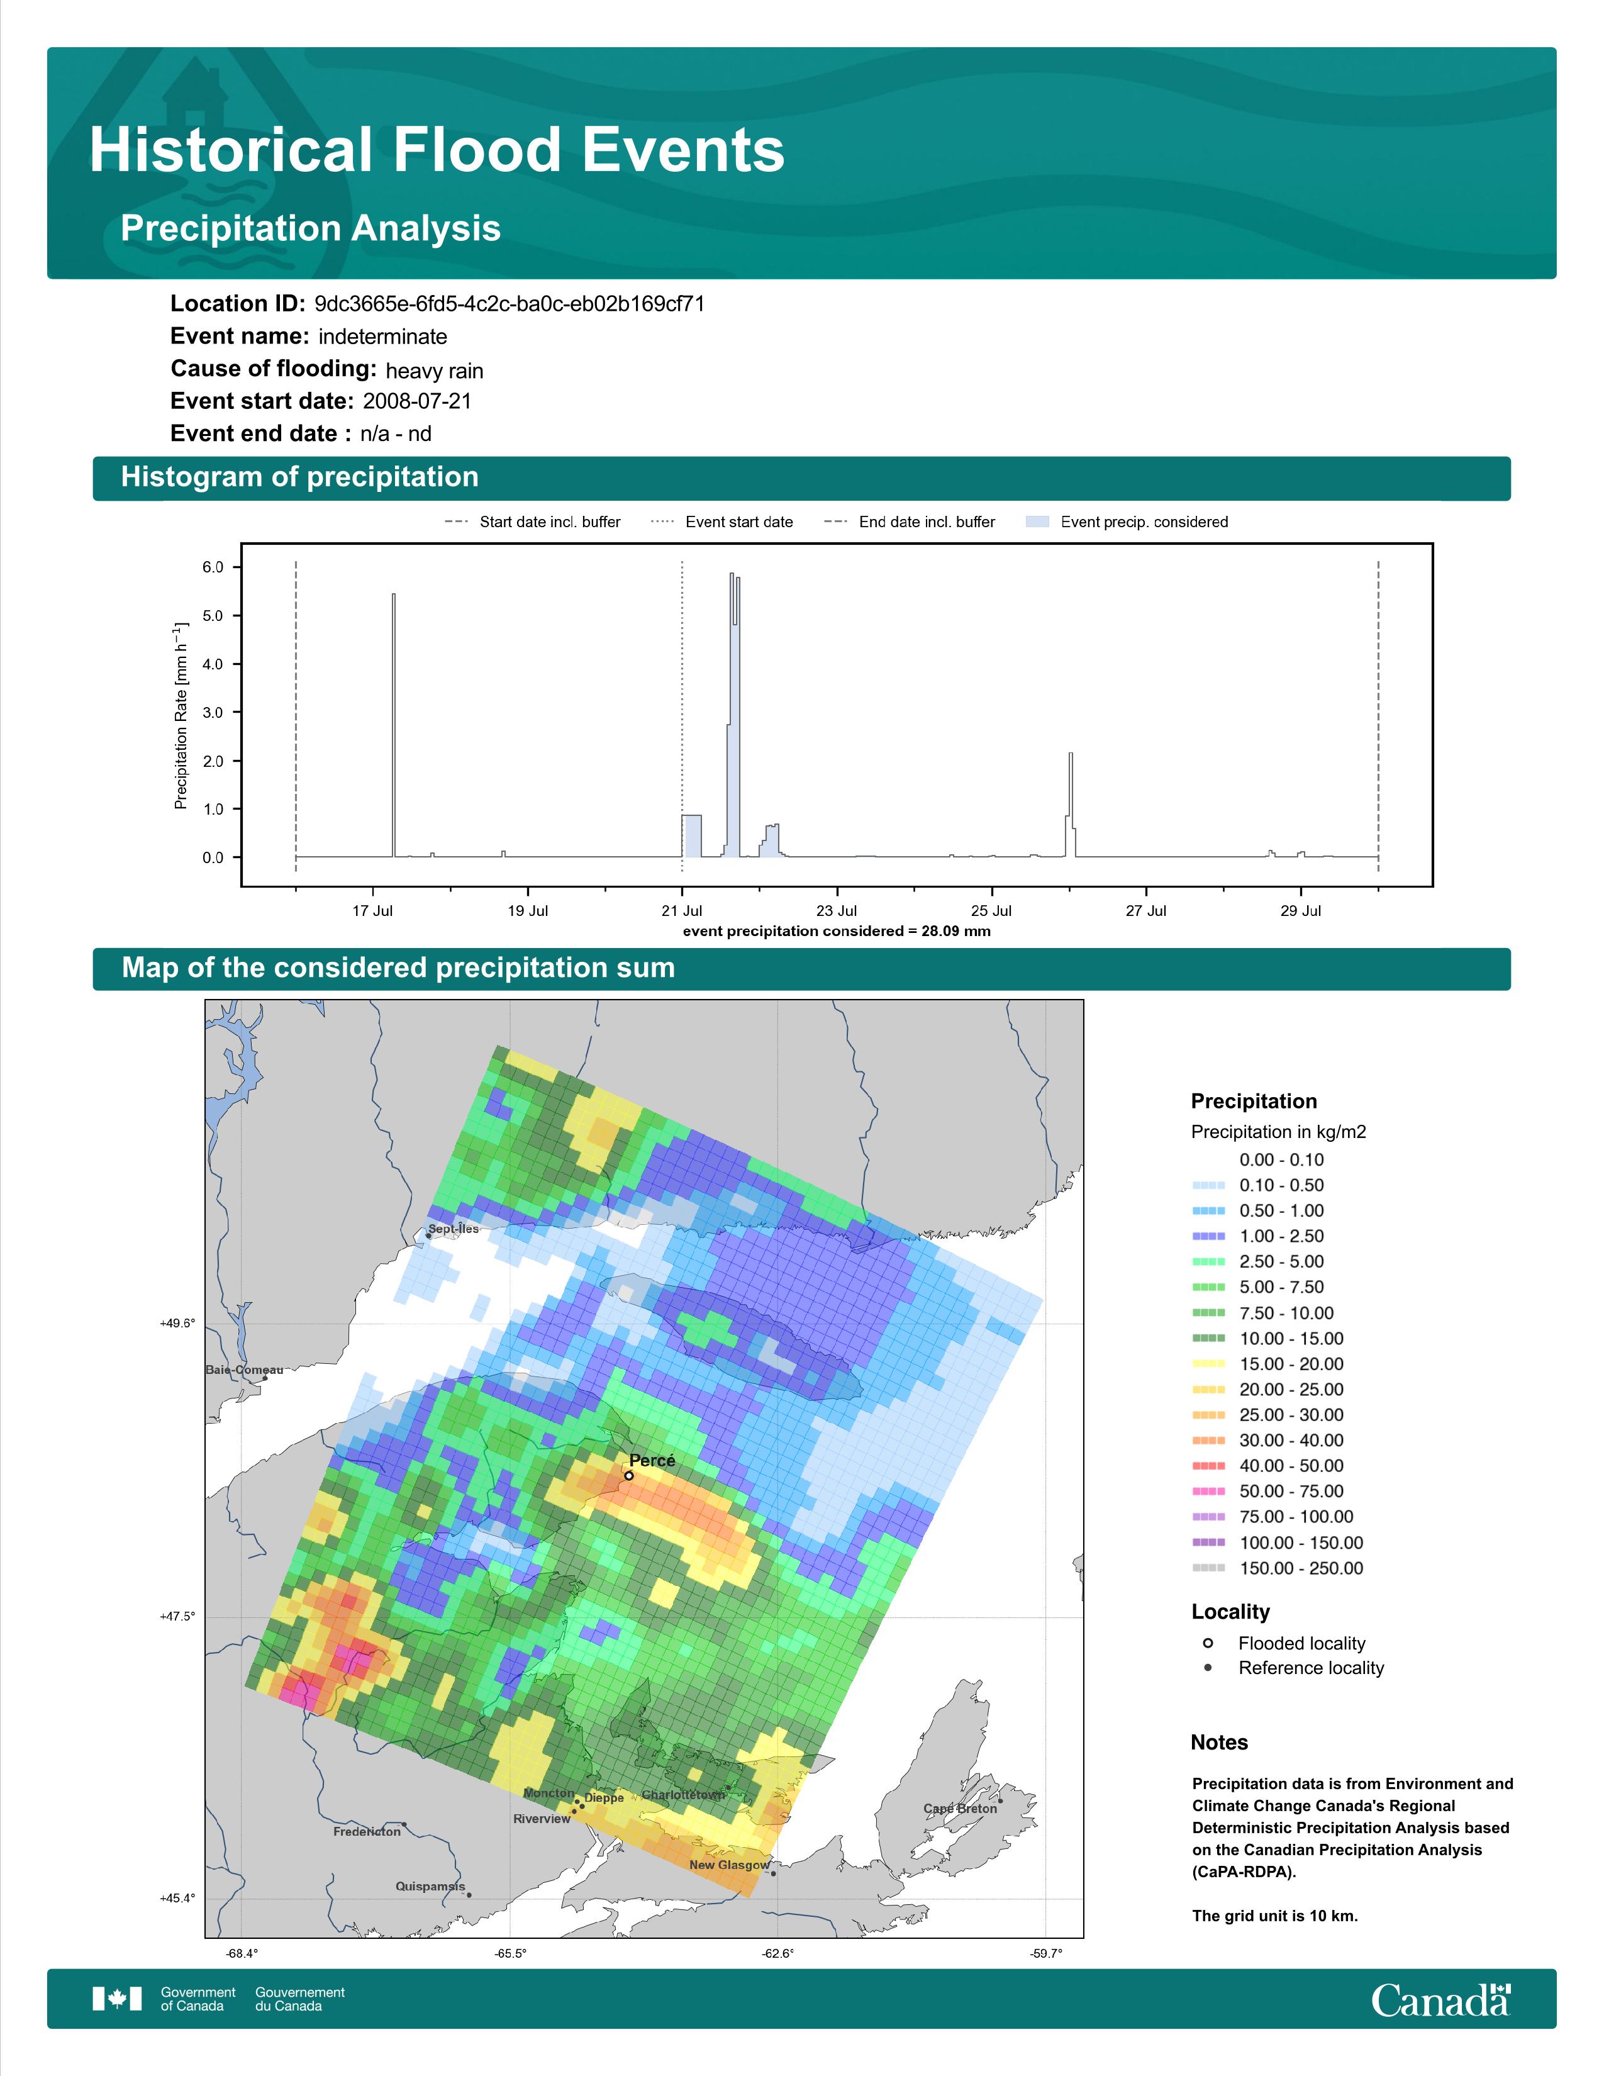Viewport: 1604px width, 2076px height.
Task: Click the event name value "indeterminate"
Action: tap(383, 337)
